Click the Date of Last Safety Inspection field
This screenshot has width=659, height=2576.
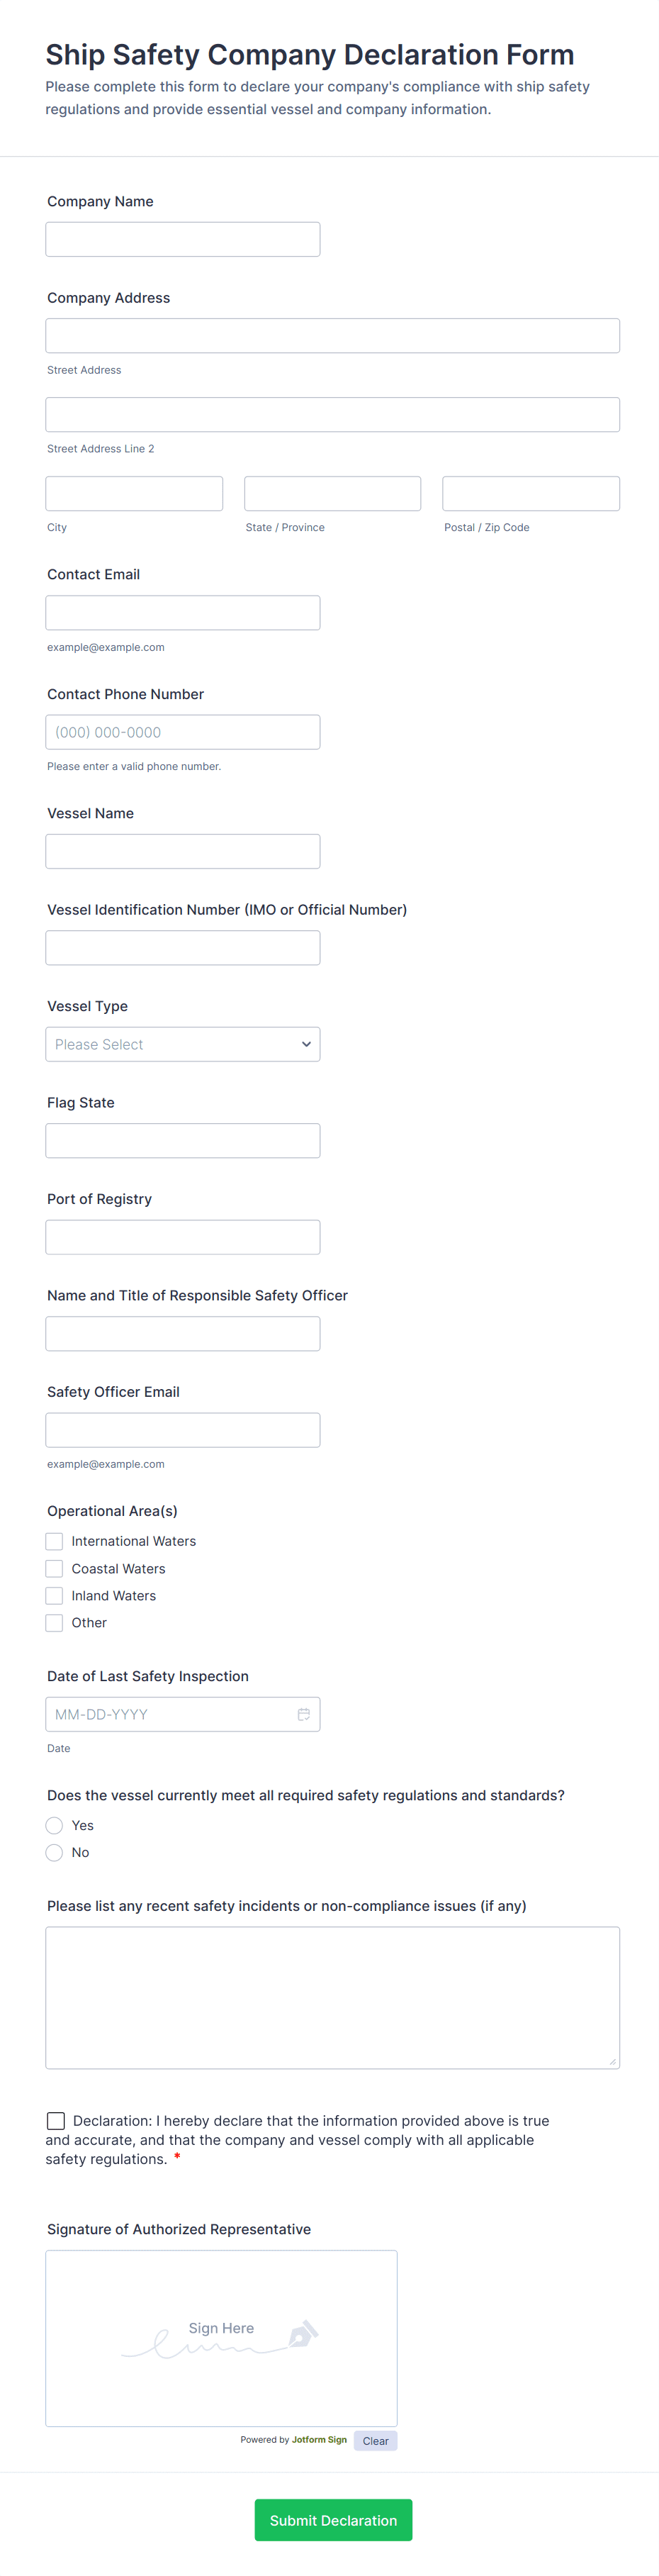click(170, 1714)
